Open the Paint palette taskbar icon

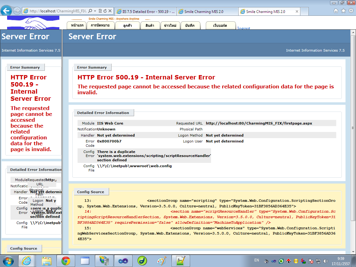161,261
